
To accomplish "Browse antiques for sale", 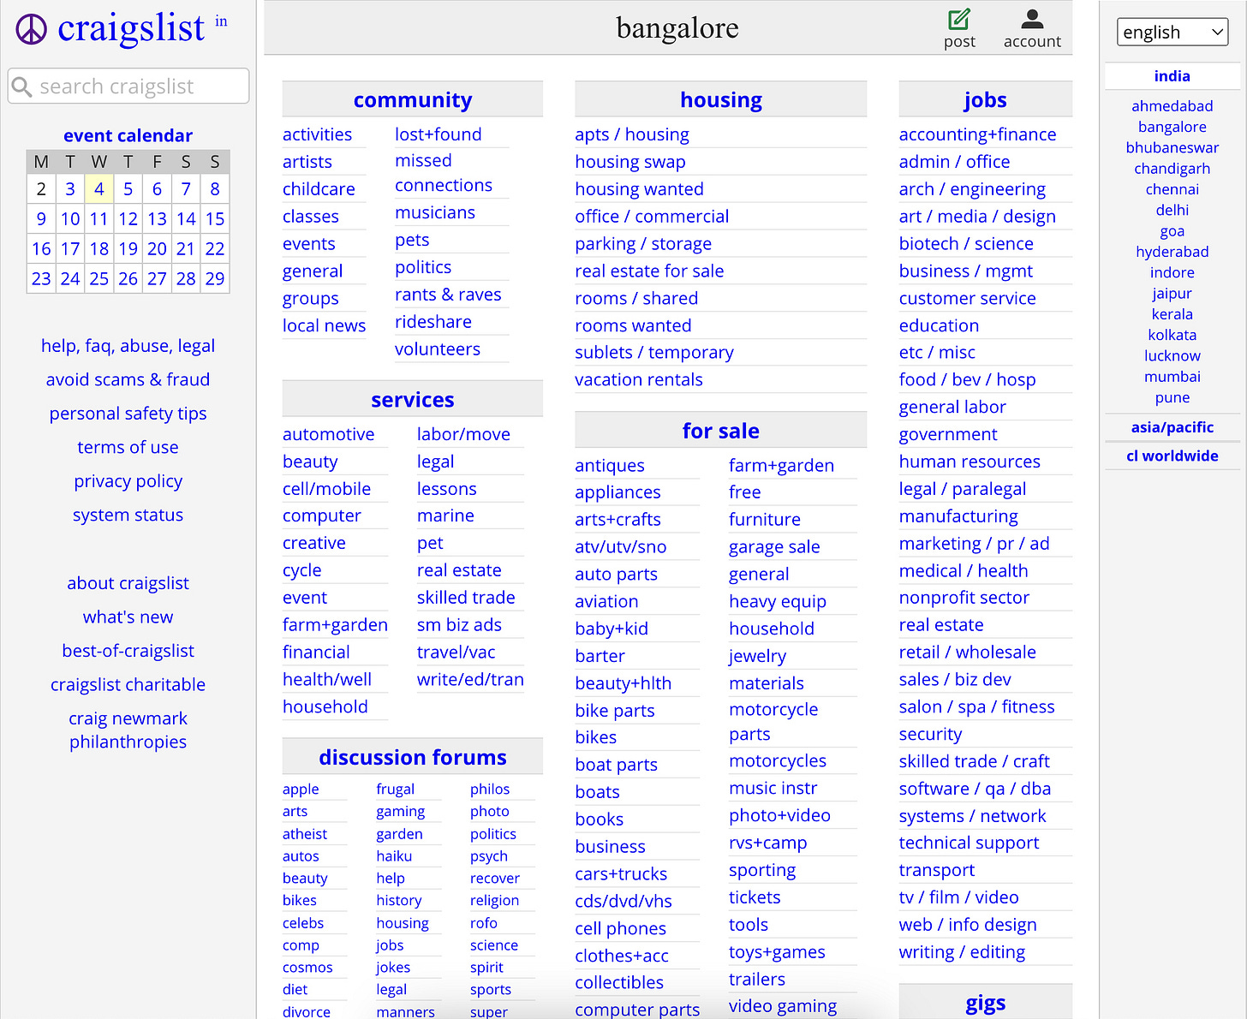I will point(609,466).
